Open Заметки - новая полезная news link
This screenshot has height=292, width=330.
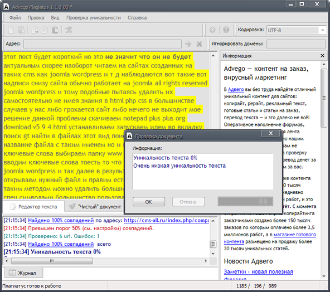tap(258, 271)
